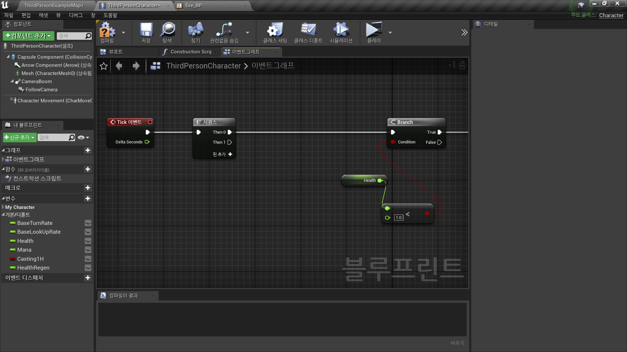Screen dimensions: 627x352
Task: Switch to the Construction Script tab
Action: pyautogui.click(x=191, y=52)
